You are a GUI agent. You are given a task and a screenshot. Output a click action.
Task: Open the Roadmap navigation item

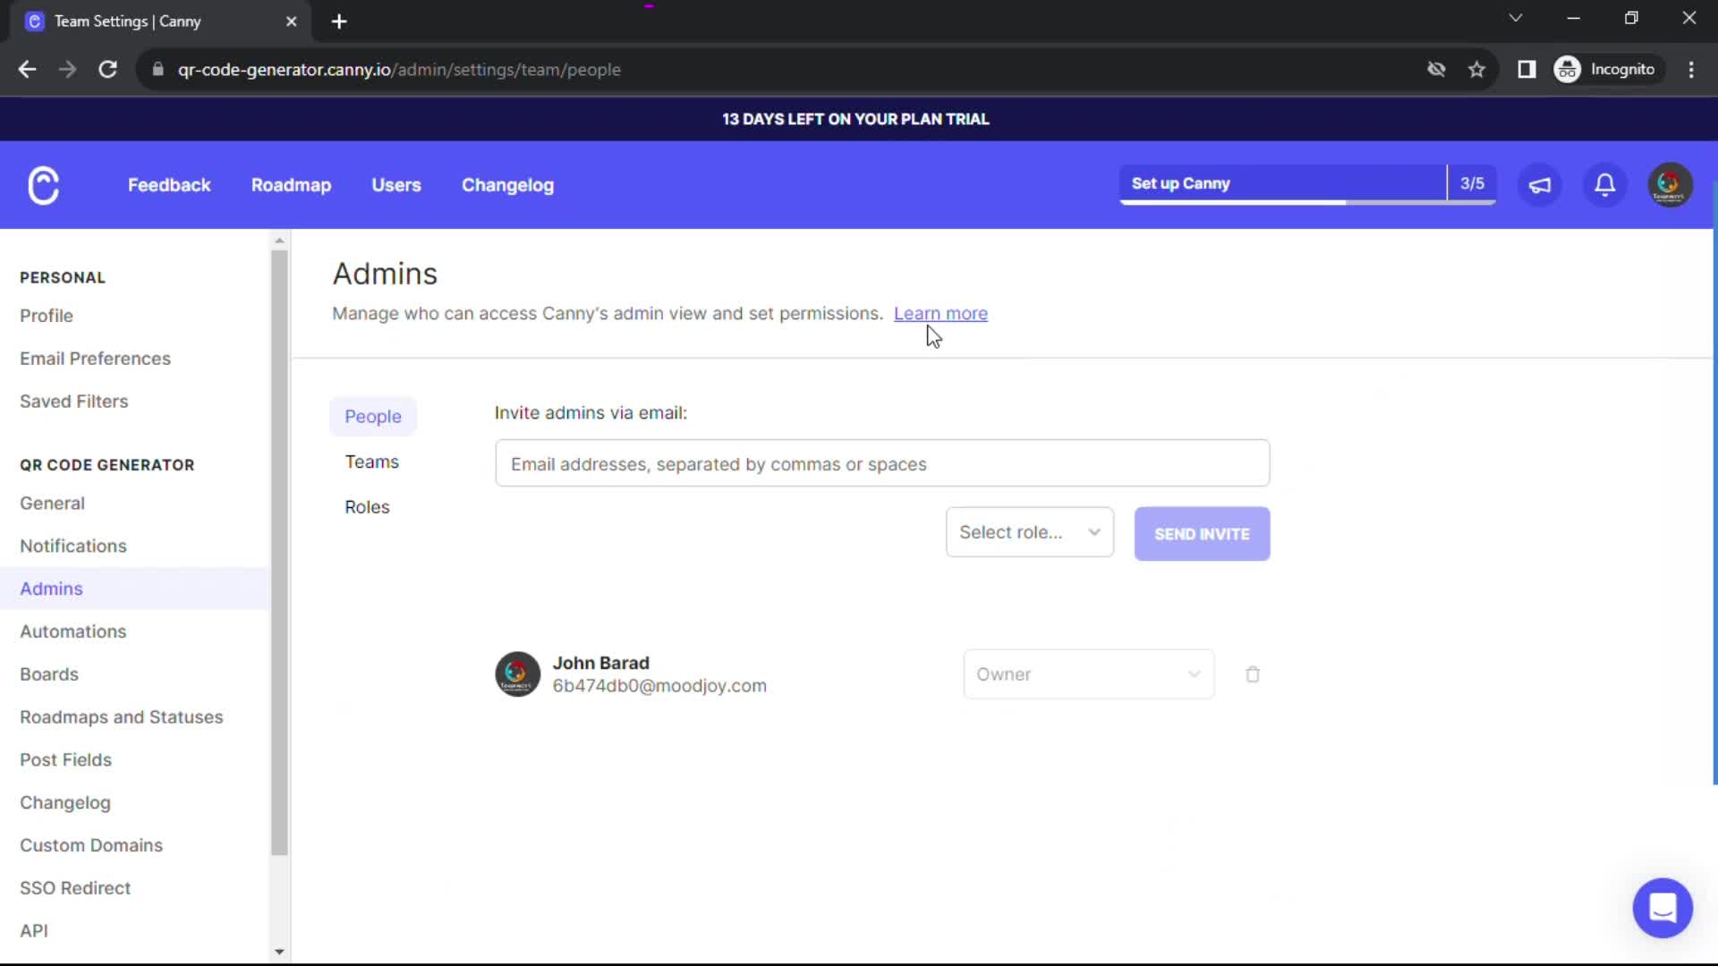click(x=291, y=185)
